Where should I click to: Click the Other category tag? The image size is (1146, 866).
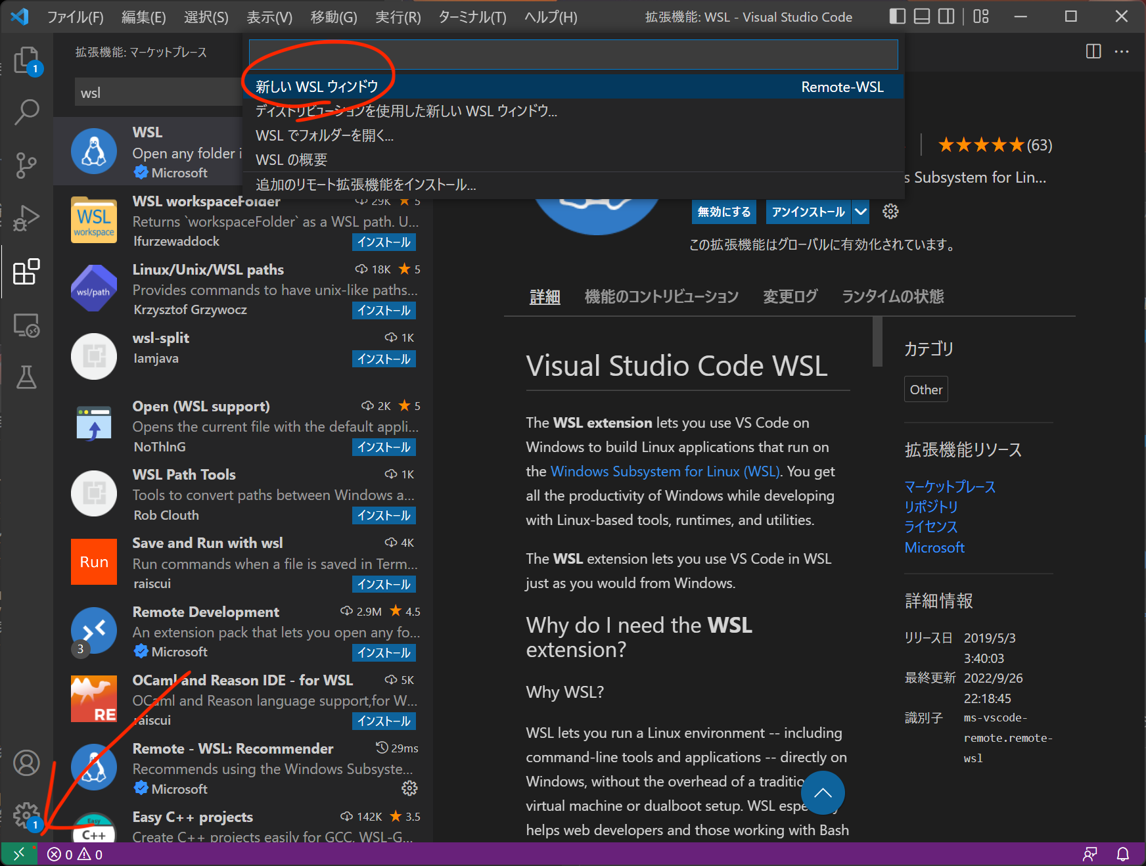coord(926,390)
